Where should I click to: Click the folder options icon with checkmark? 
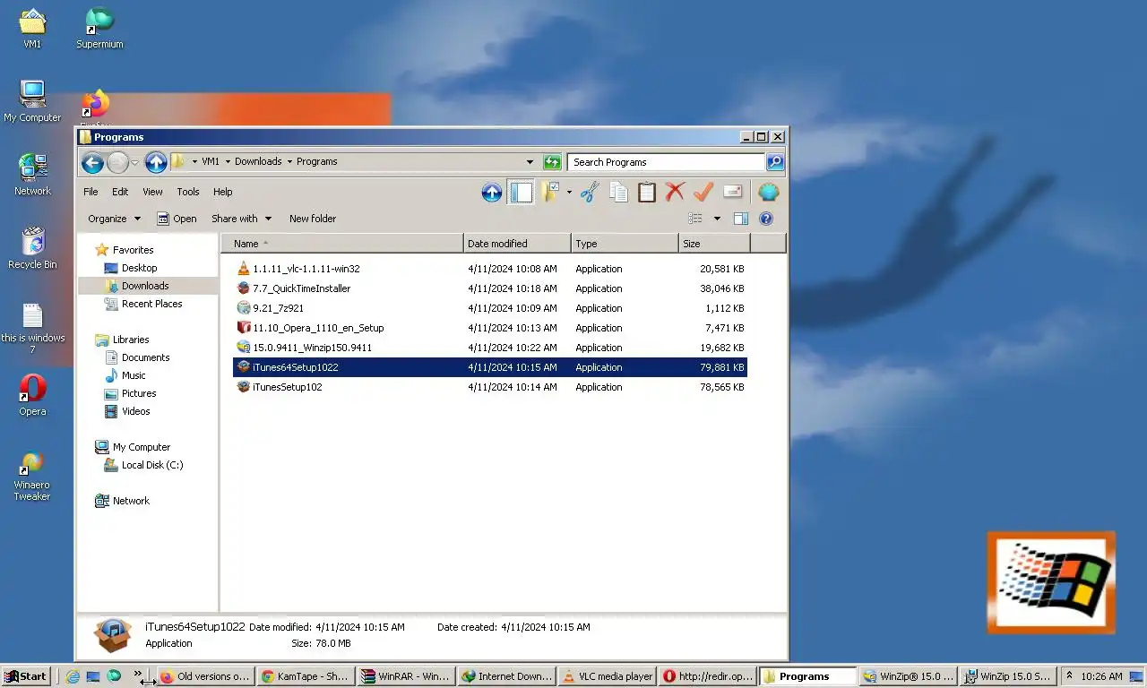[550, 192]
